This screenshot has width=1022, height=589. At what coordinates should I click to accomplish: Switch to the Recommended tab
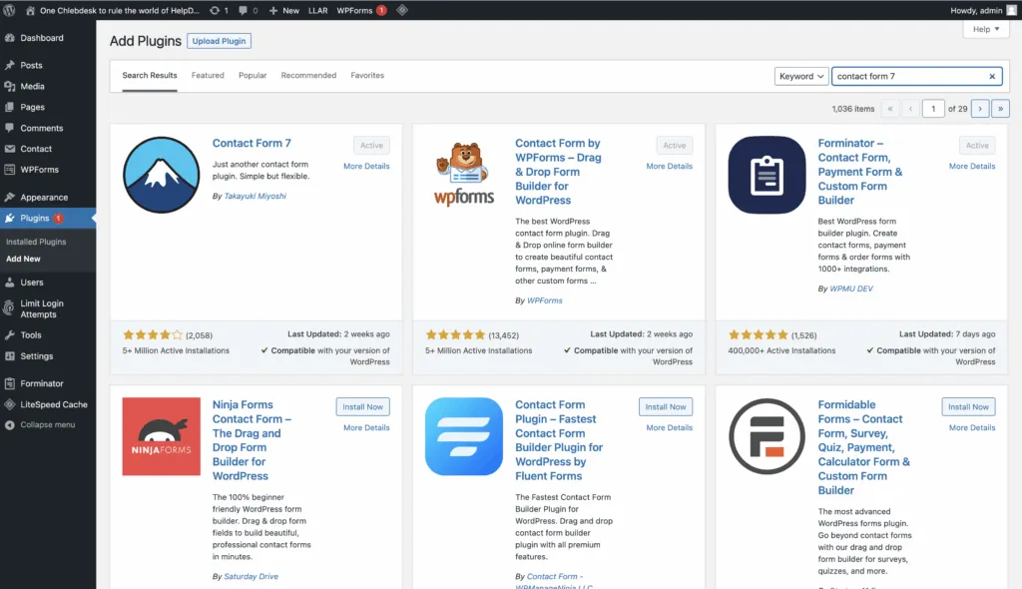click(x=308, y=76)
